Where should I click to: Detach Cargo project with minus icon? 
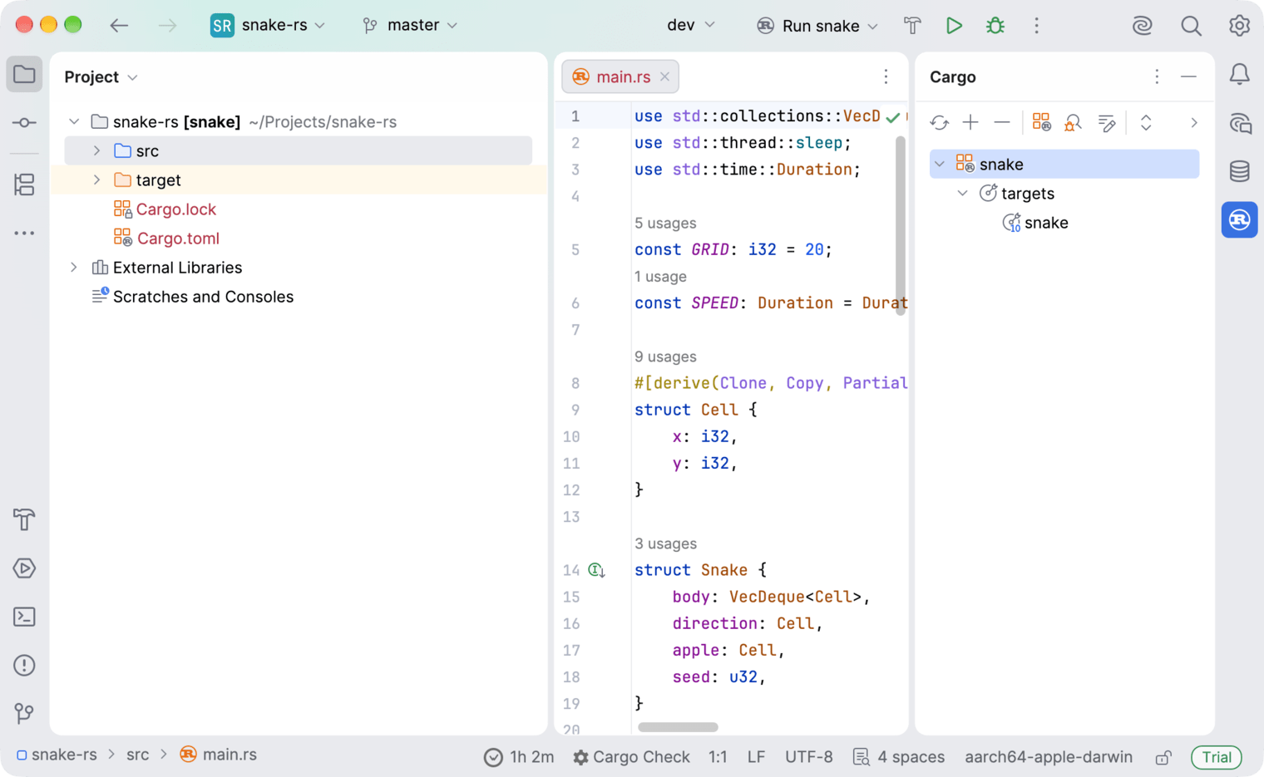[x=1002, y=123]
